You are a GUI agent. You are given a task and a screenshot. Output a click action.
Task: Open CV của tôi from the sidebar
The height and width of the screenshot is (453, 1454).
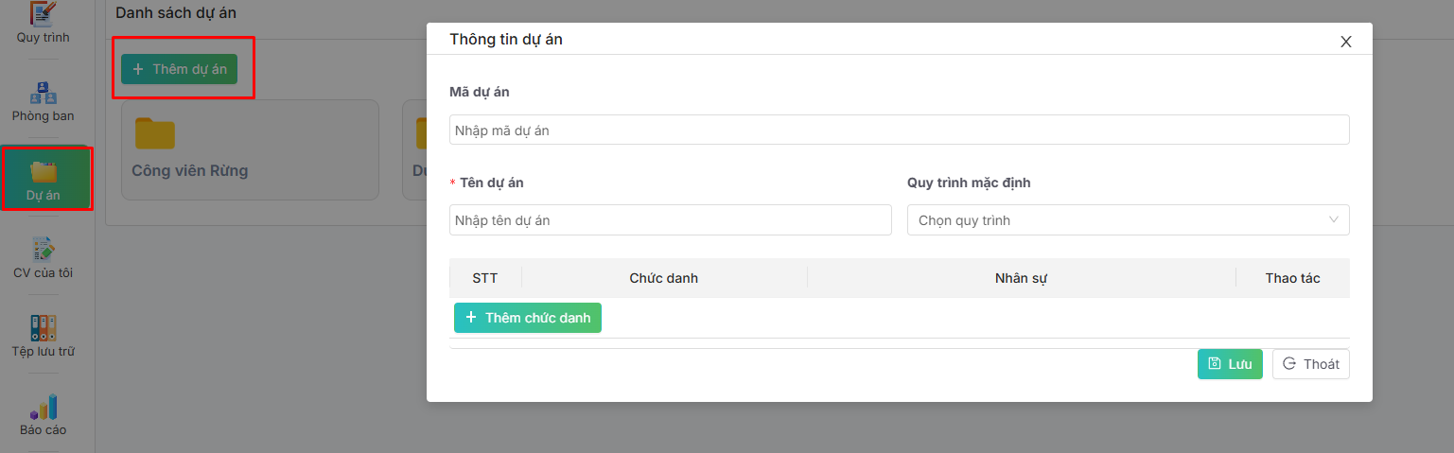click(44, 257)
